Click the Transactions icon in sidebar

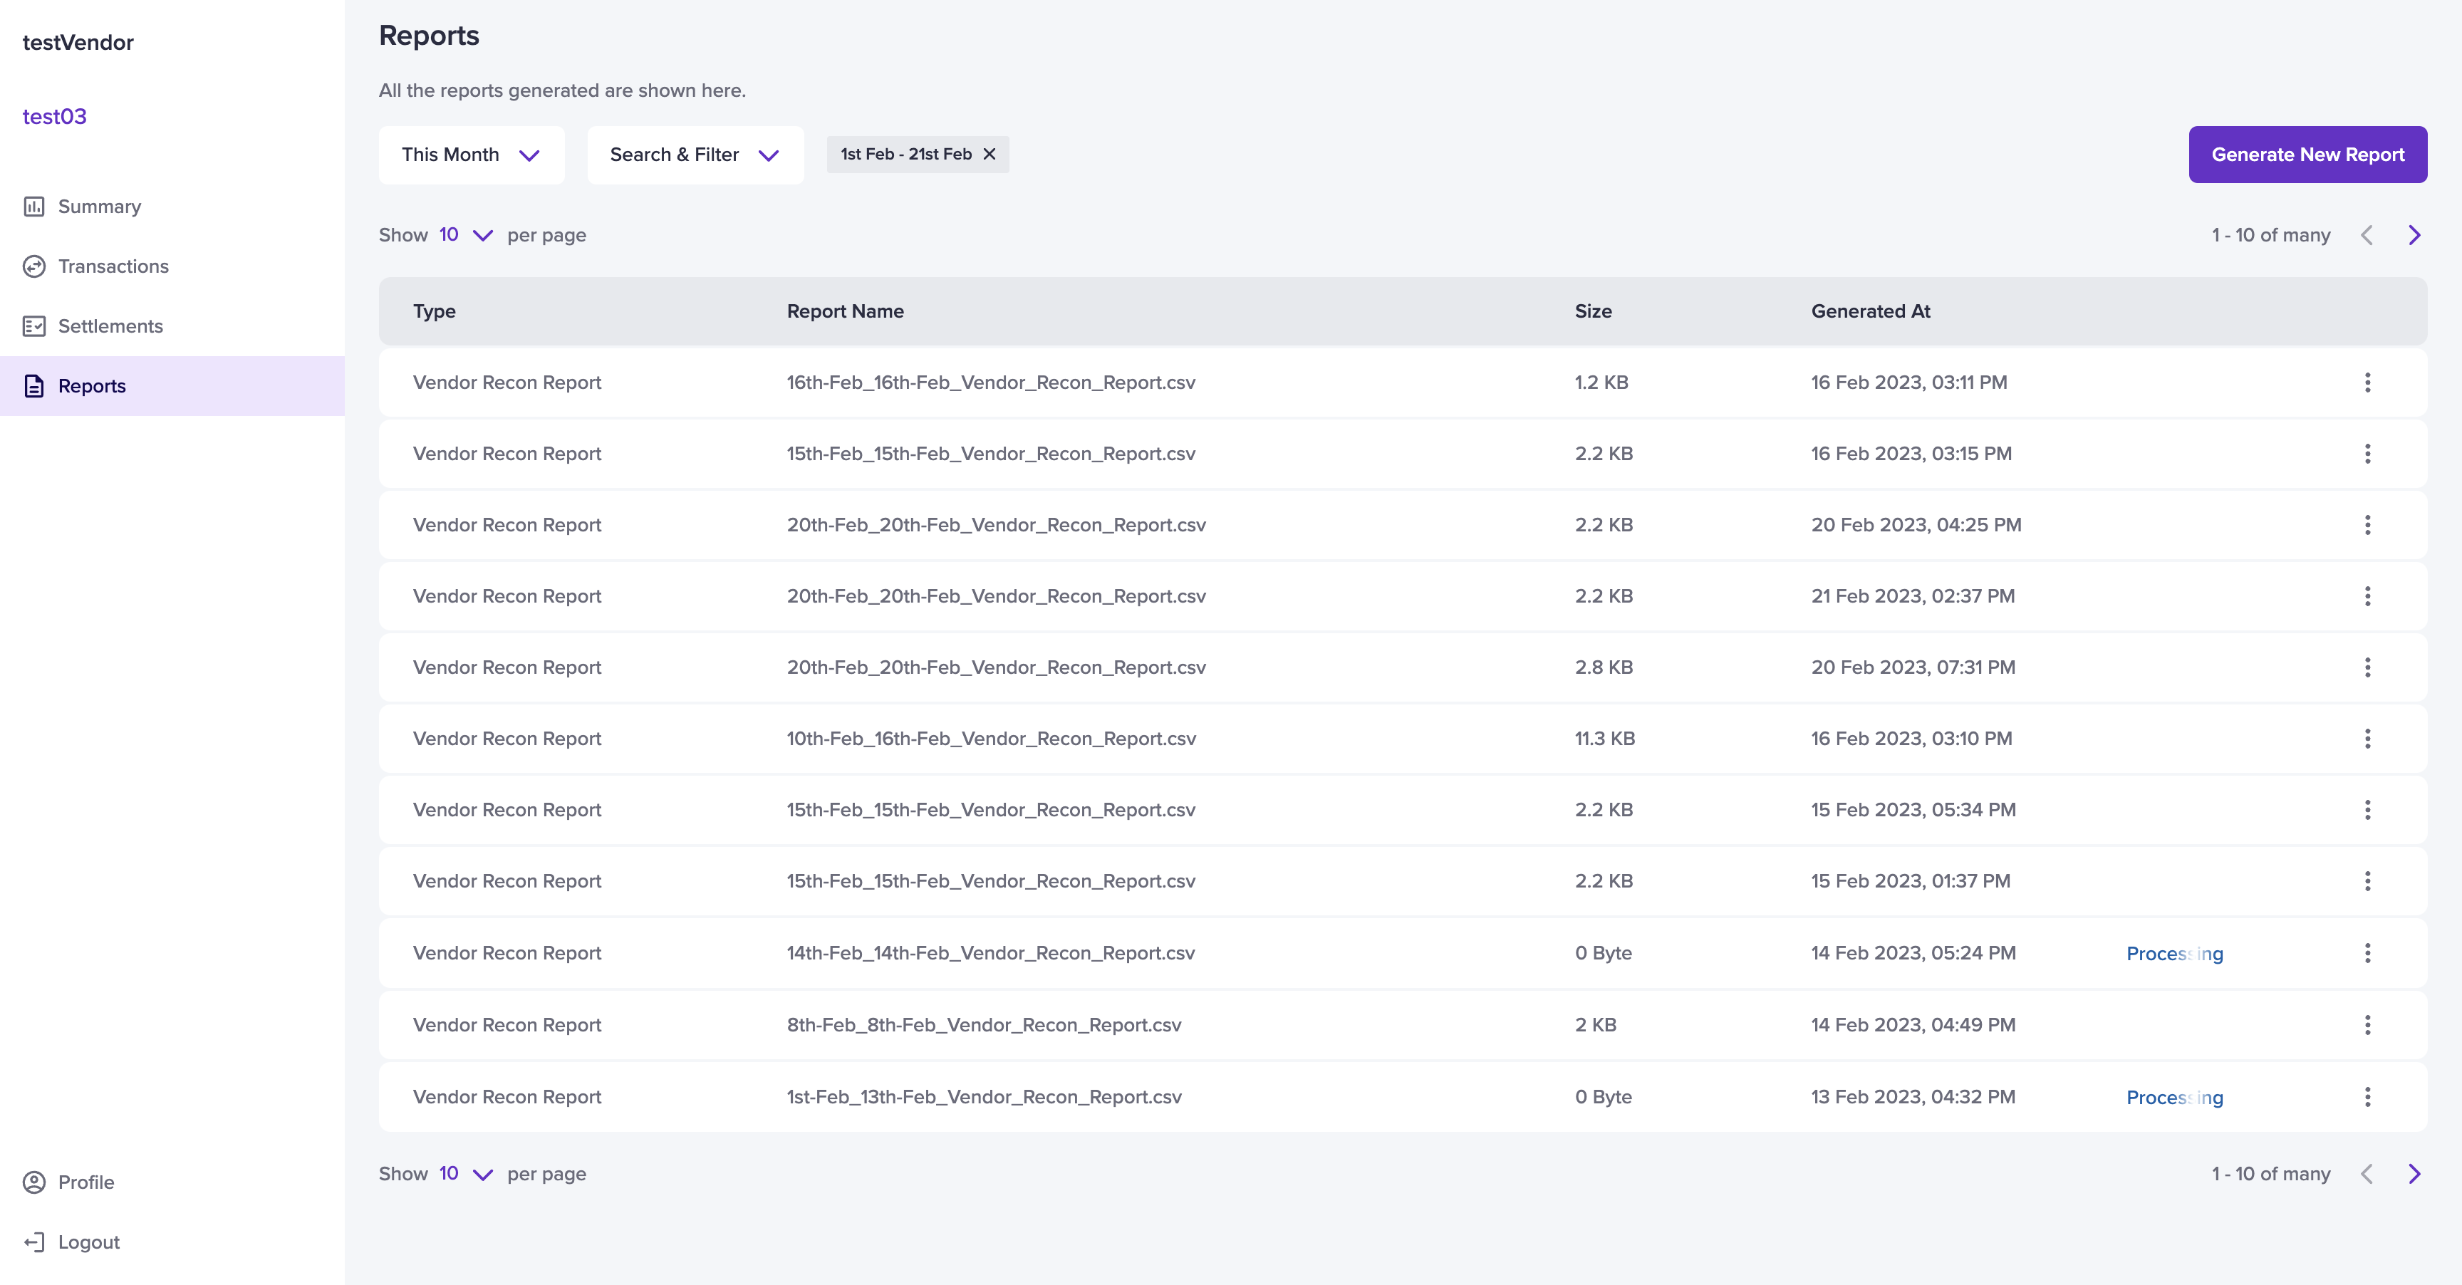click(x=34, y=266)
